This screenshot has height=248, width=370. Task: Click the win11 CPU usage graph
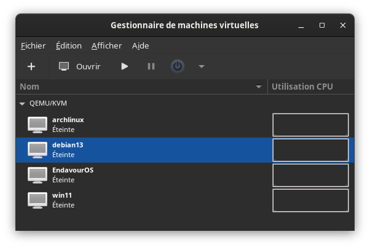coord(310,201)
